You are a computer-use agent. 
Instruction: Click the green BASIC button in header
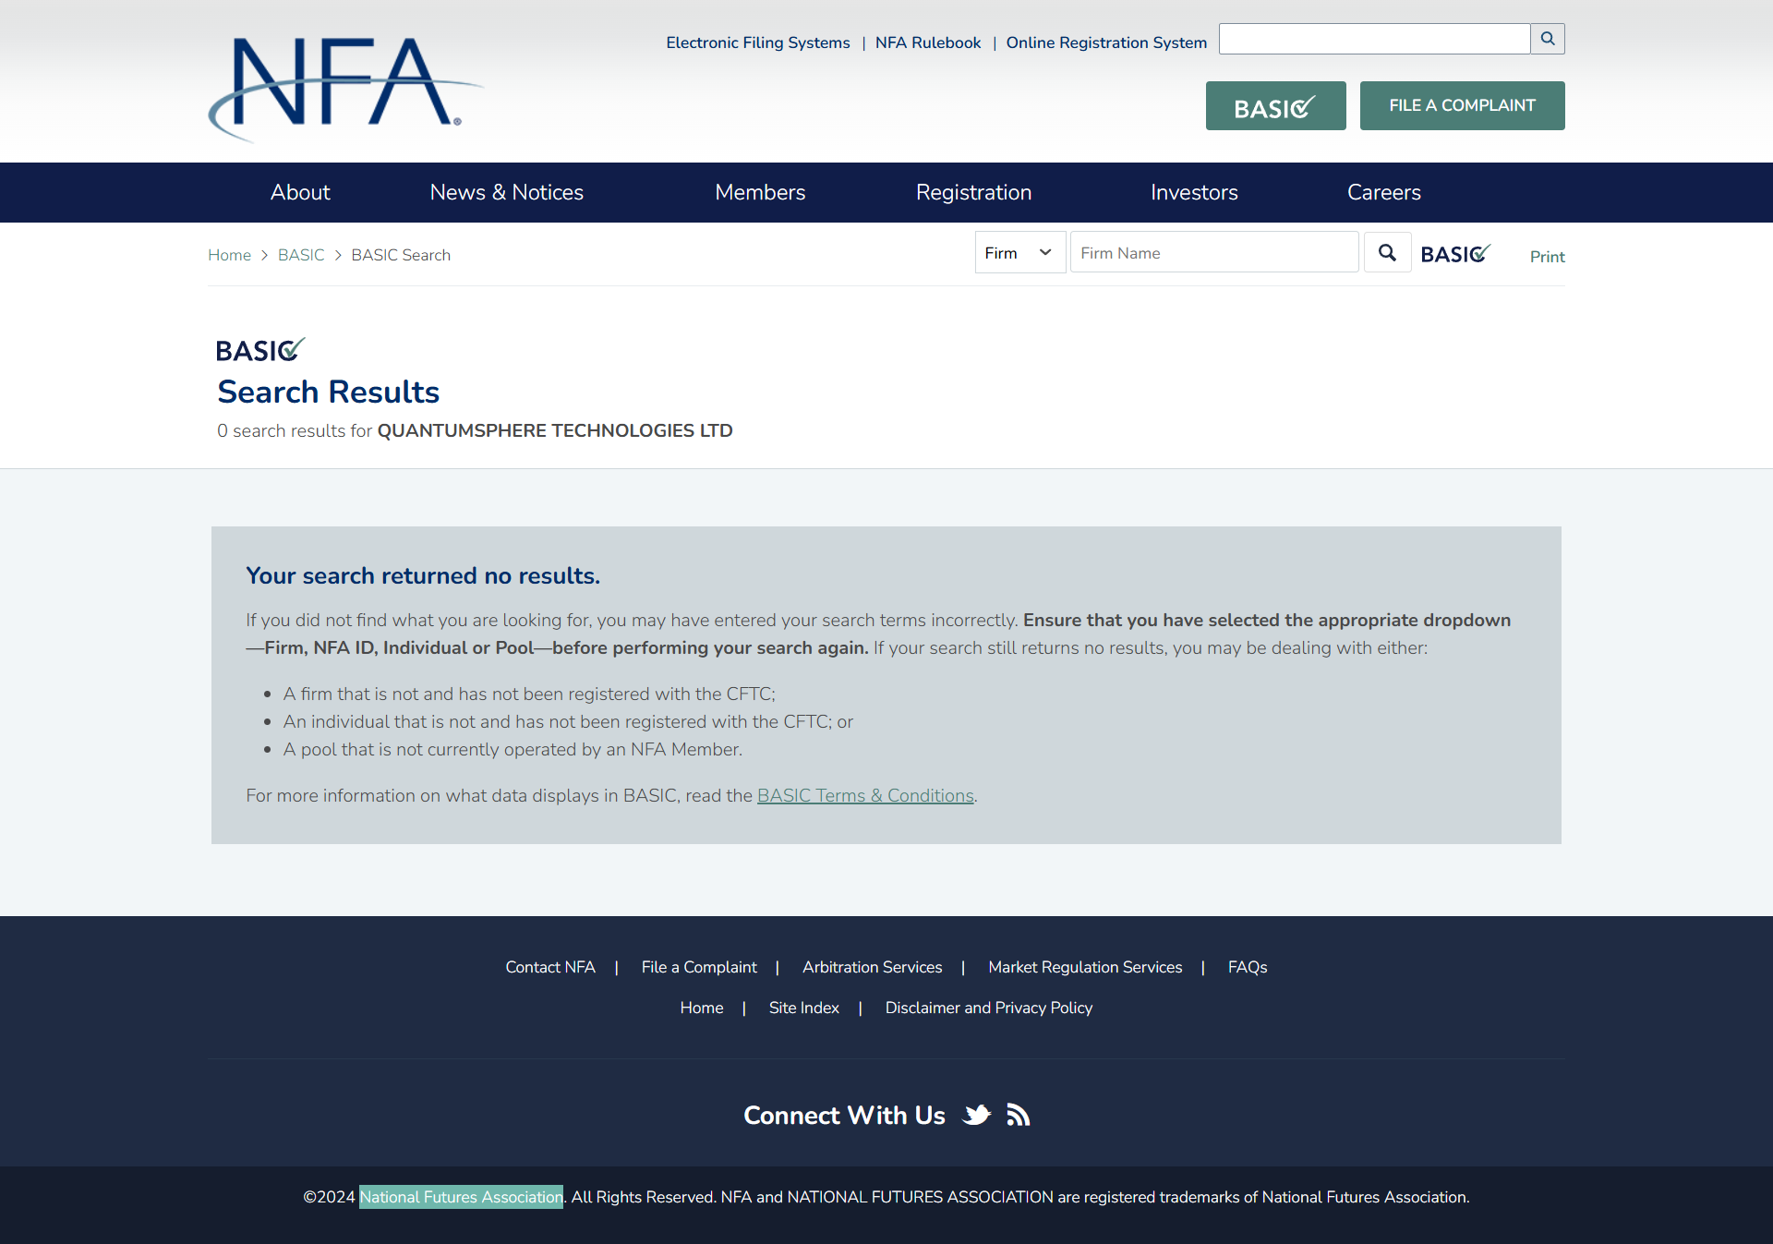[x=1275, y=105]
